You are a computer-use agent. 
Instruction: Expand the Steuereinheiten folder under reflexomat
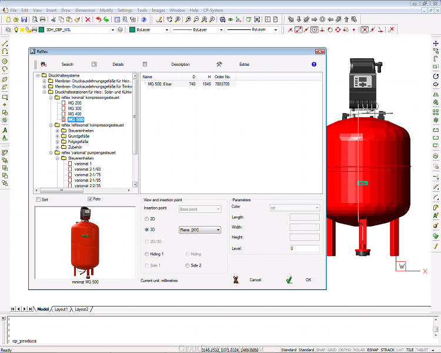tap(58, 131)
